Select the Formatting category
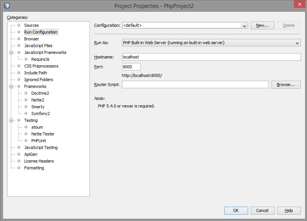This screenshot has width=307, height=221. (x=34, y=168)
